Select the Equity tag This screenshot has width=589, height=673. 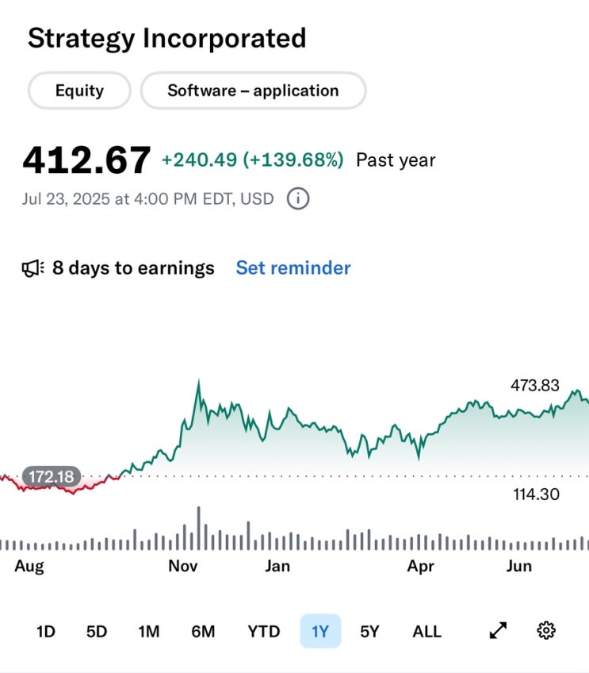79,90
